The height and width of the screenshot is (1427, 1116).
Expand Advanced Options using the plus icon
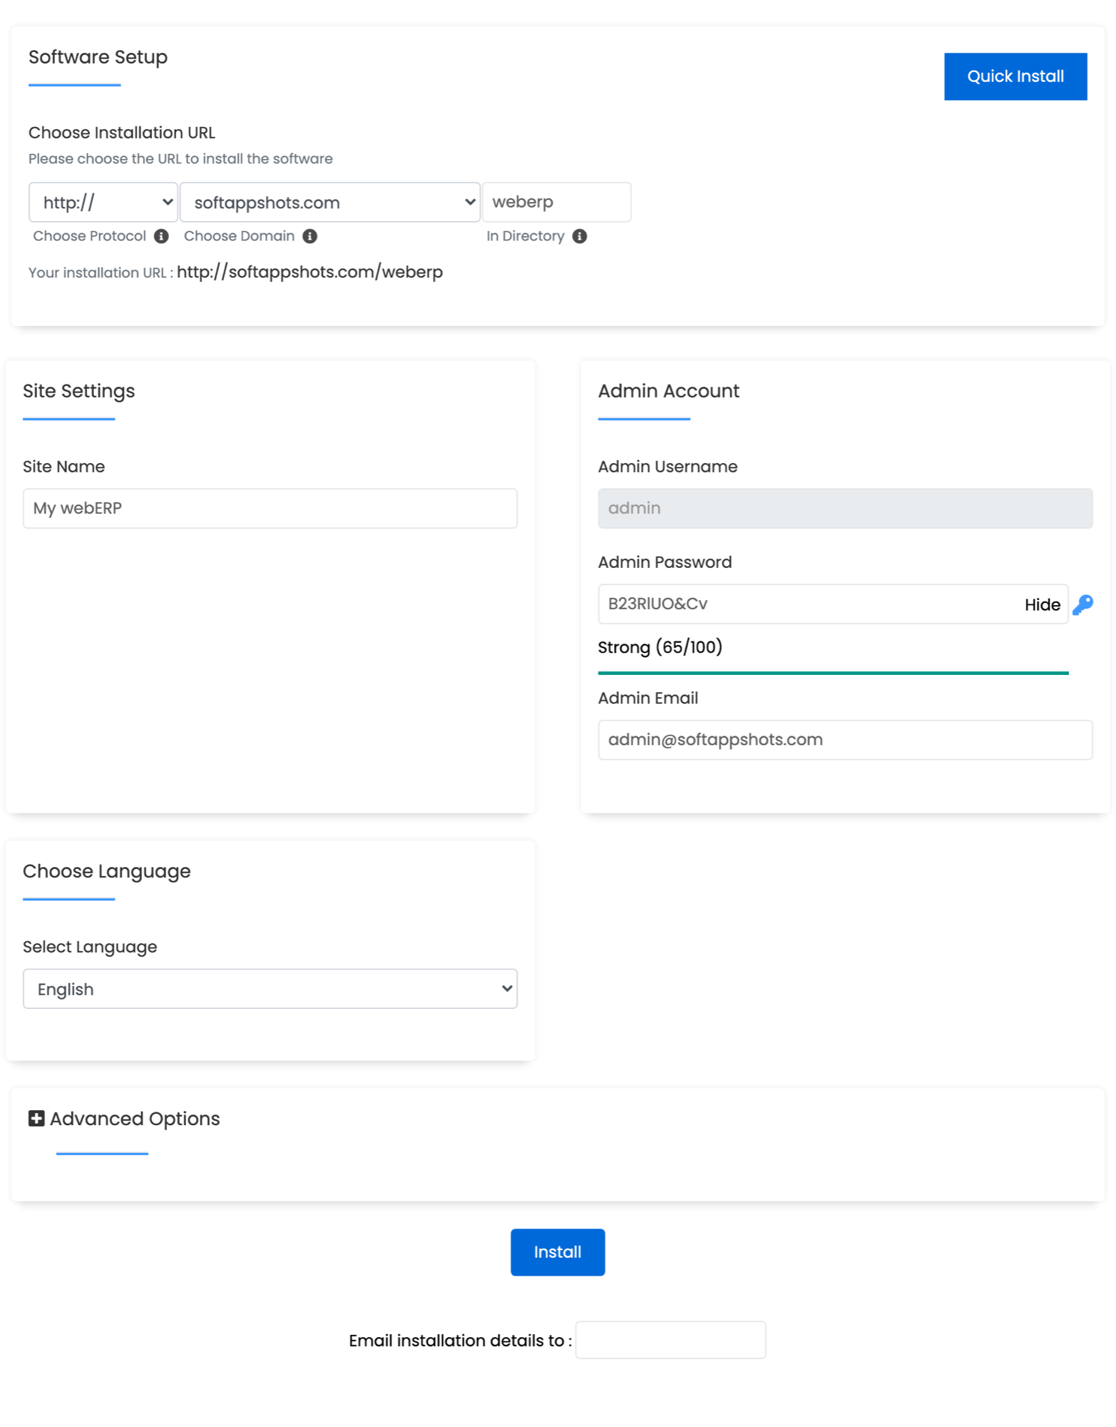36,1118
